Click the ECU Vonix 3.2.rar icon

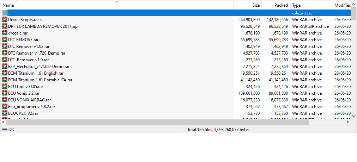coord(5,93)
